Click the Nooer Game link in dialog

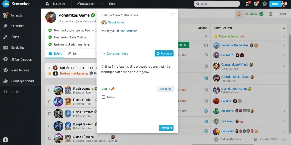[116, 22]
